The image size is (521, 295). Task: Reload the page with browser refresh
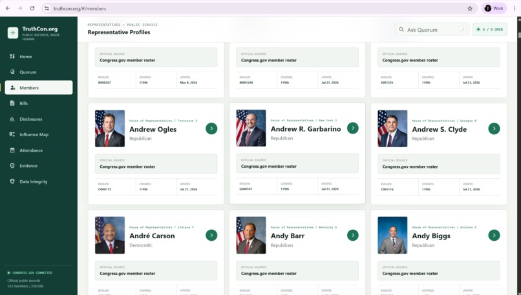coord(32,8)
